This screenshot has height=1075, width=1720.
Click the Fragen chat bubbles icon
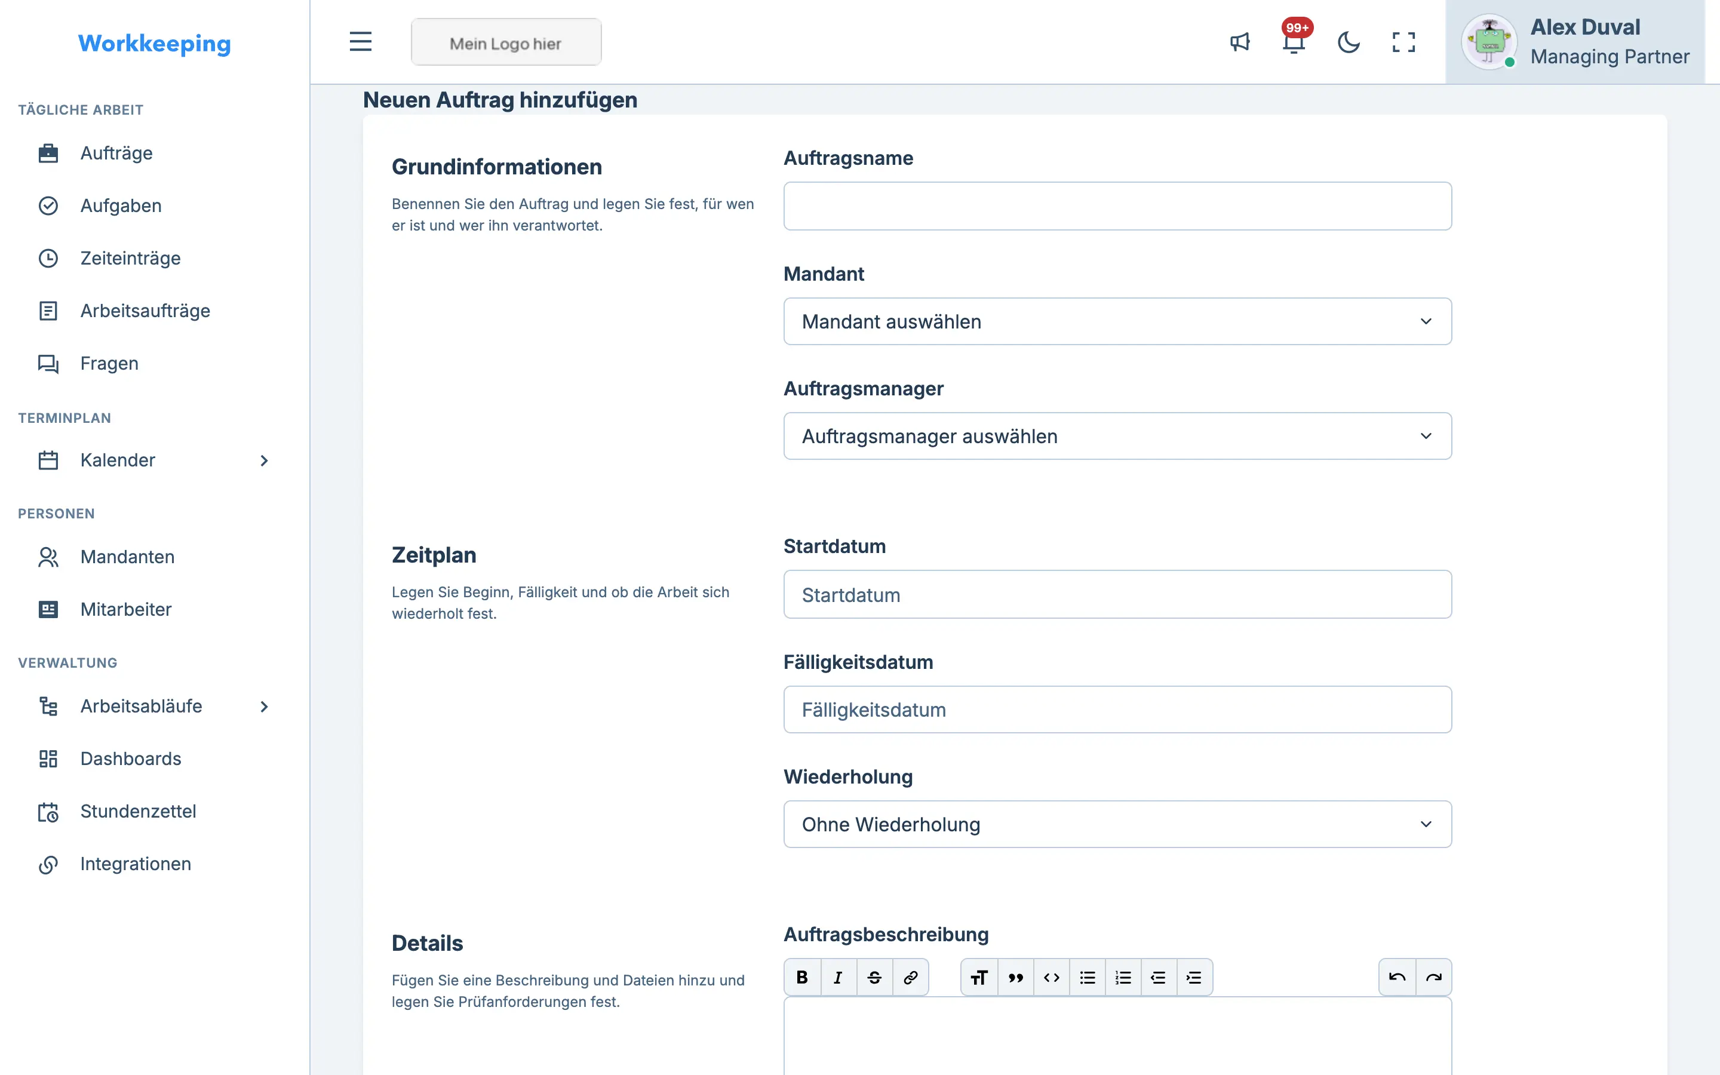tap(48, 363)
